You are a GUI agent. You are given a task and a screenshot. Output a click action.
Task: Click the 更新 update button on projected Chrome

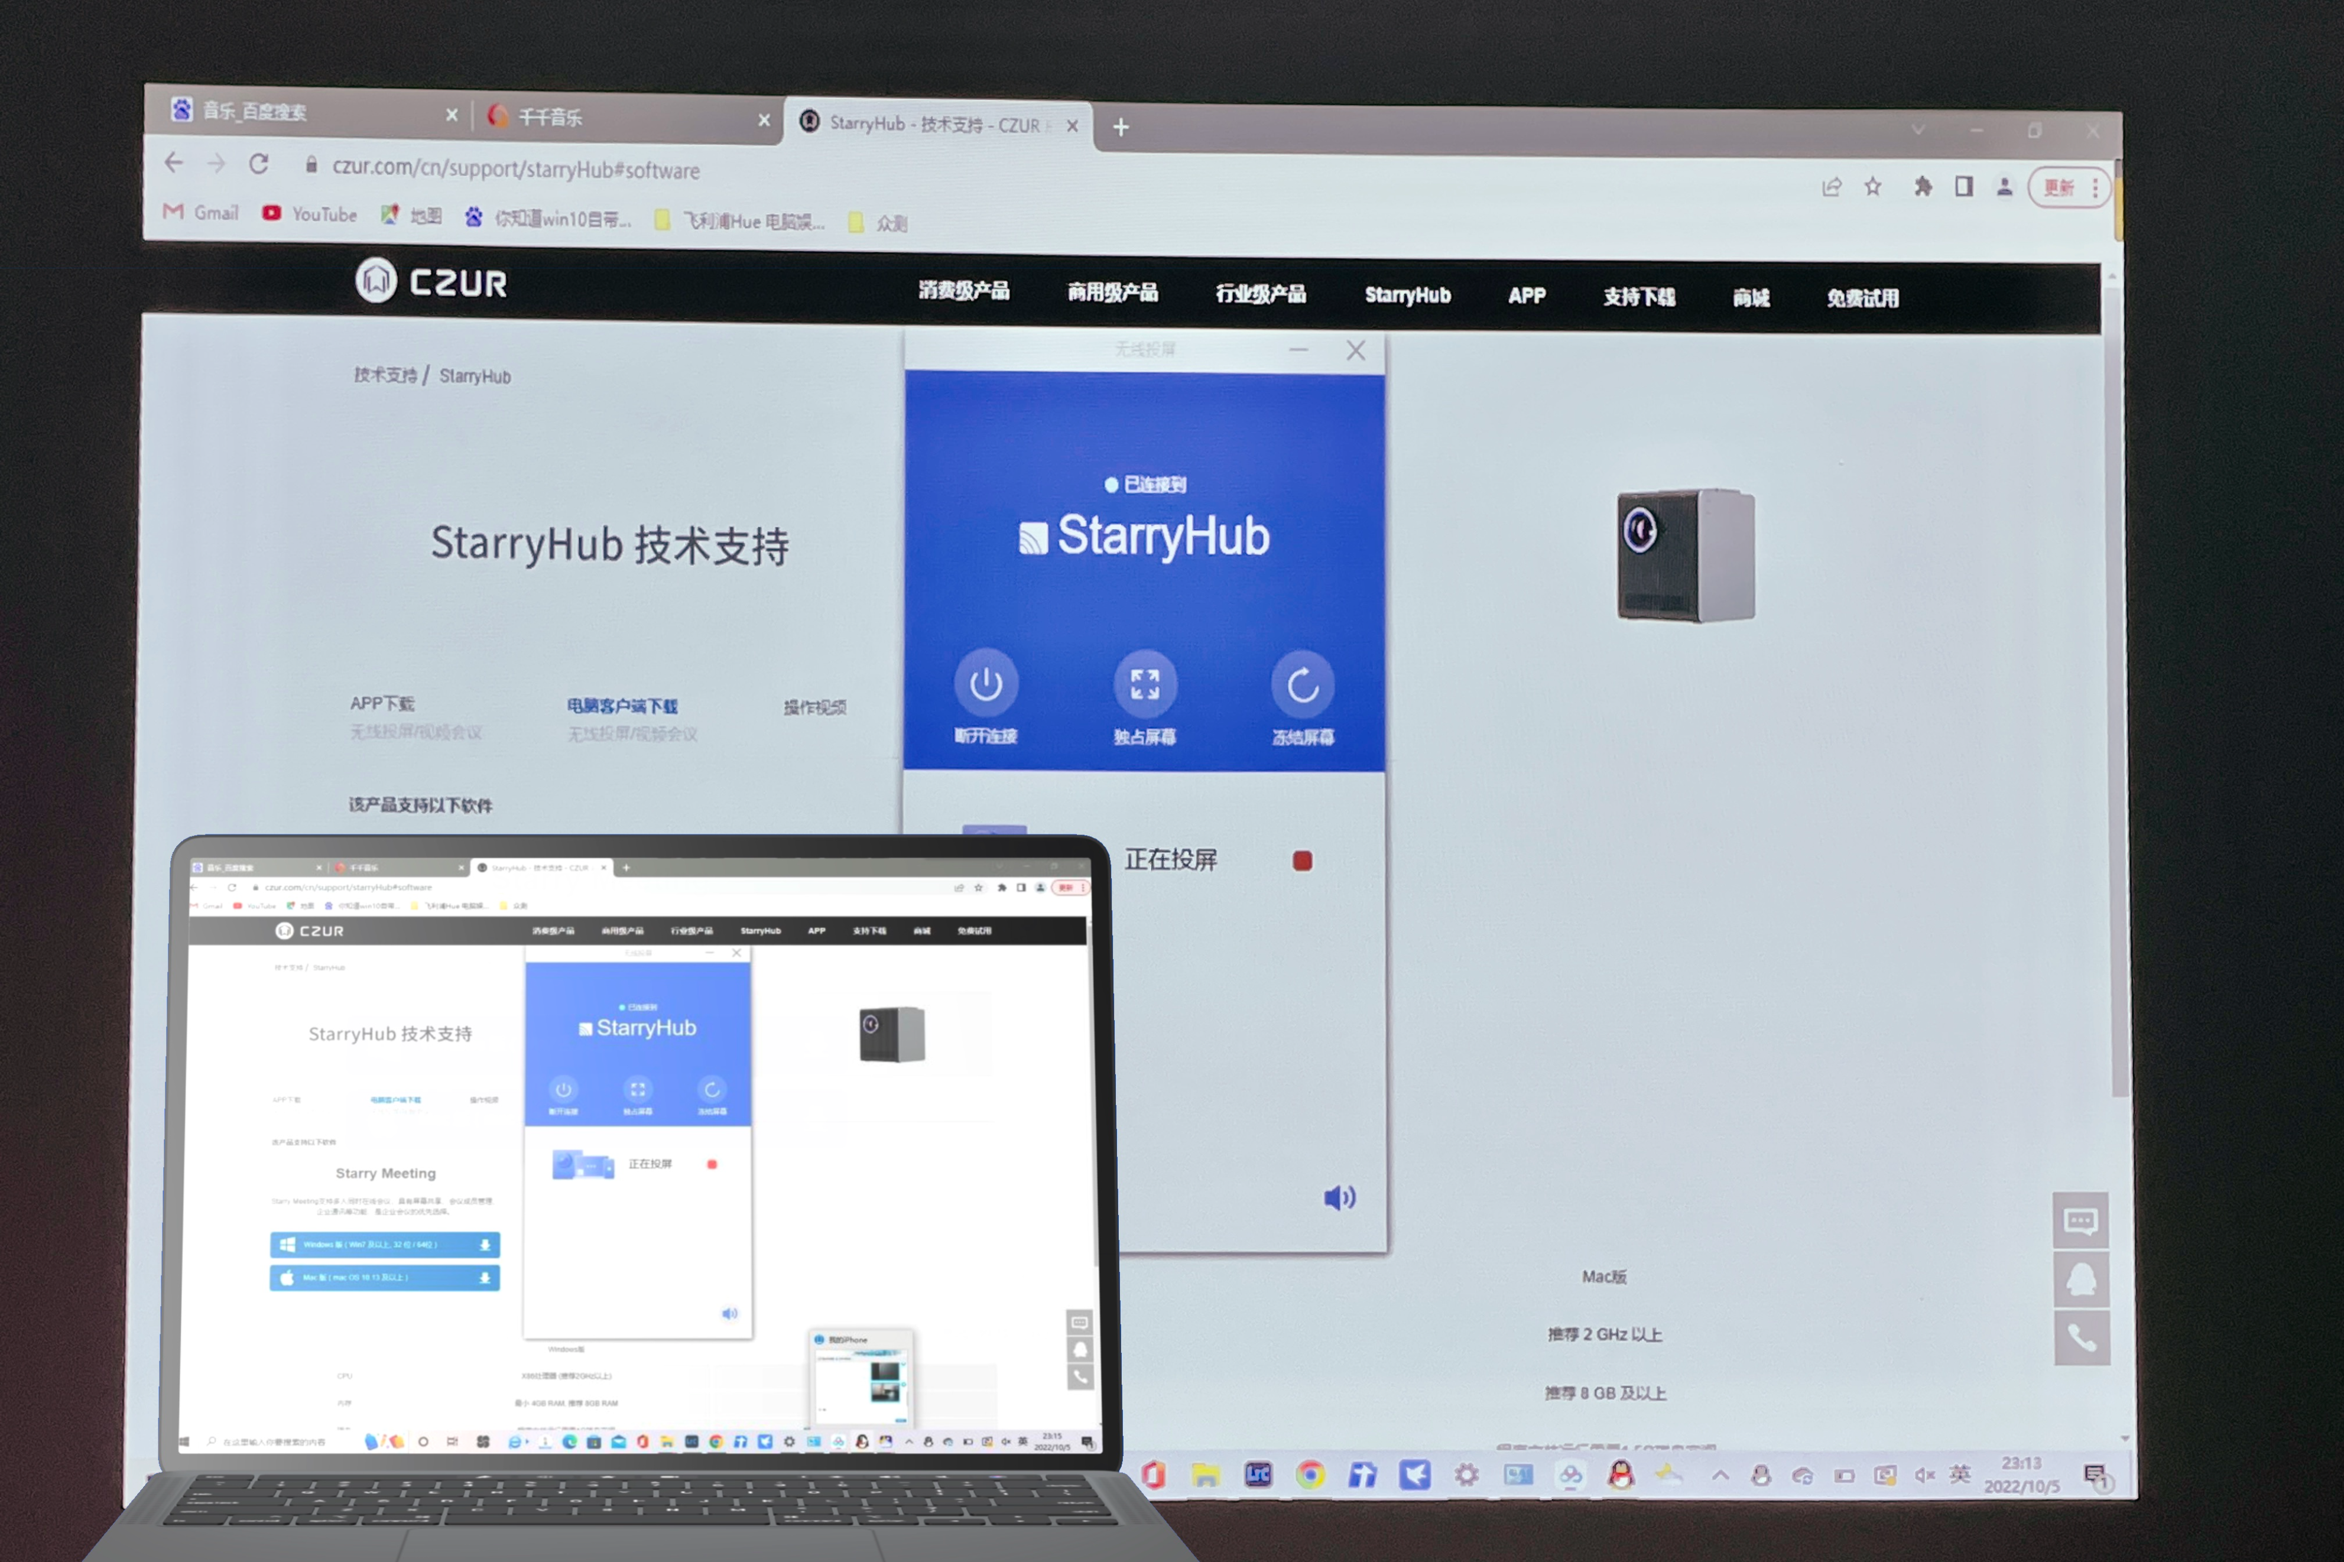2058,187
